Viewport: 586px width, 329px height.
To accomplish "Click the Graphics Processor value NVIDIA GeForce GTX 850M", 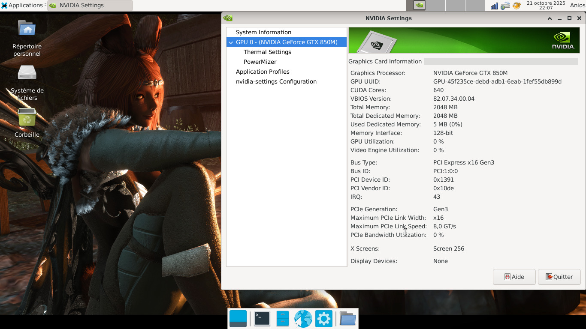I will tap(470, 73).
